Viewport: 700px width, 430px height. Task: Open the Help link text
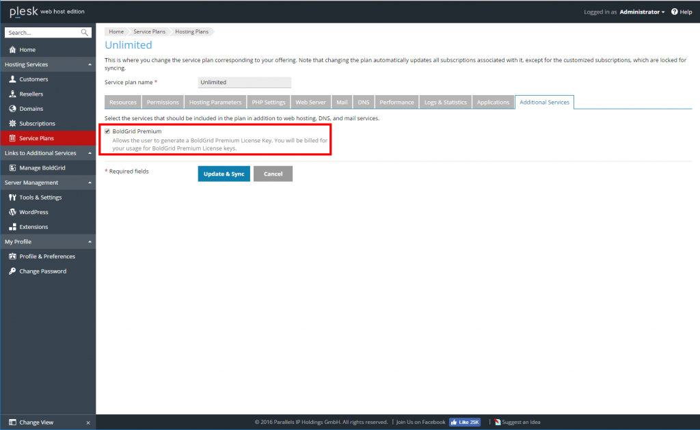click(x=686, y=12)
